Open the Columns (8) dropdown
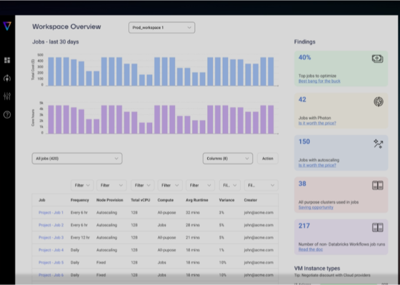 (227, 158)
